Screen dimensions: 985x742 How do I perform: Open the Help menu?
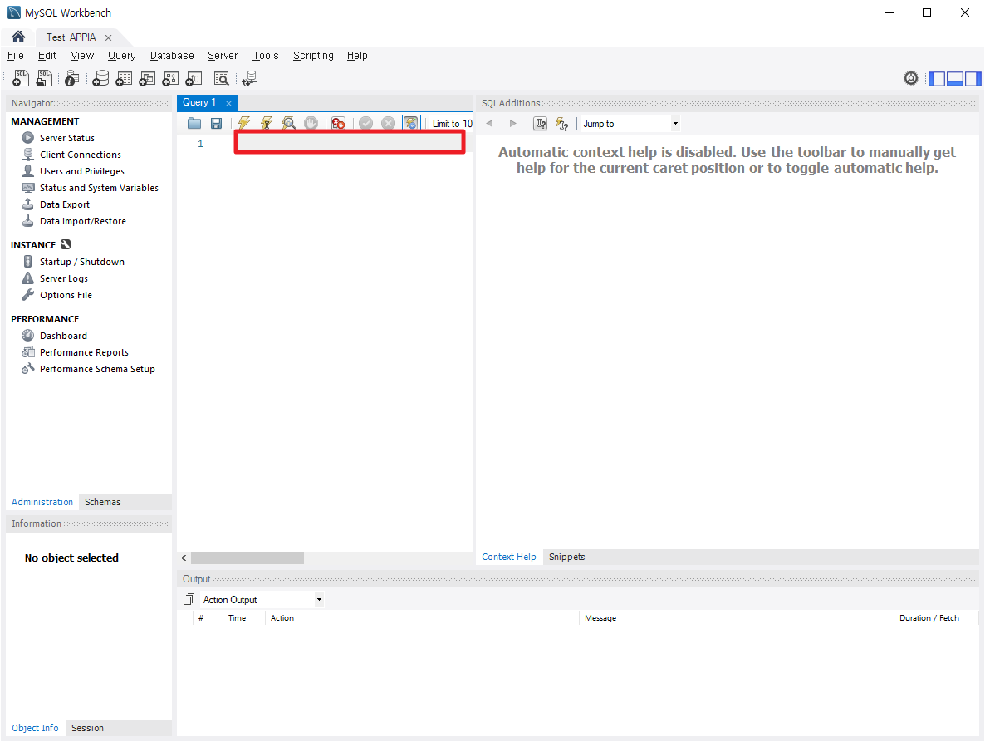click(x=357, y=56)
